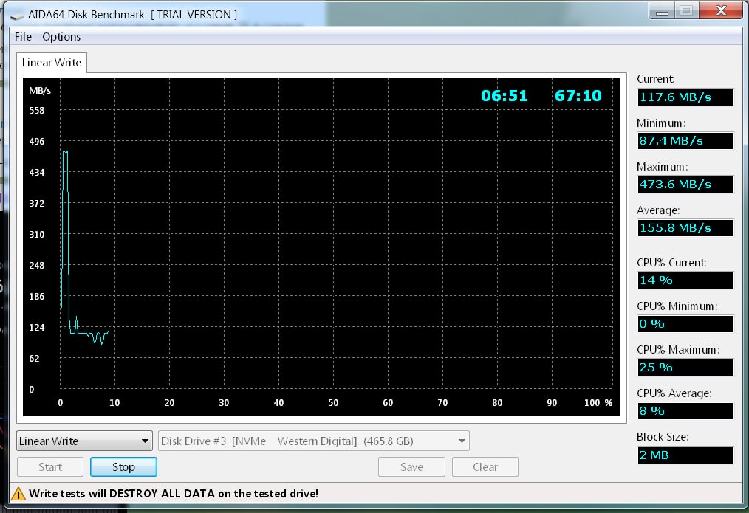Open the Options menu

pos(61,37)
